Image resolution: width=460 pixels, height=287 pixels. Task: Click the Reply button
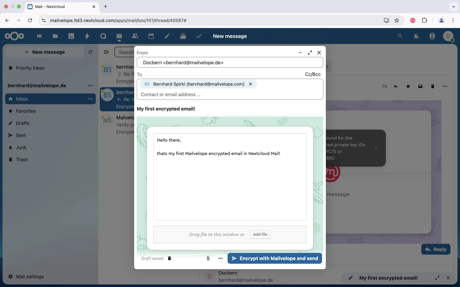(436, 249)
